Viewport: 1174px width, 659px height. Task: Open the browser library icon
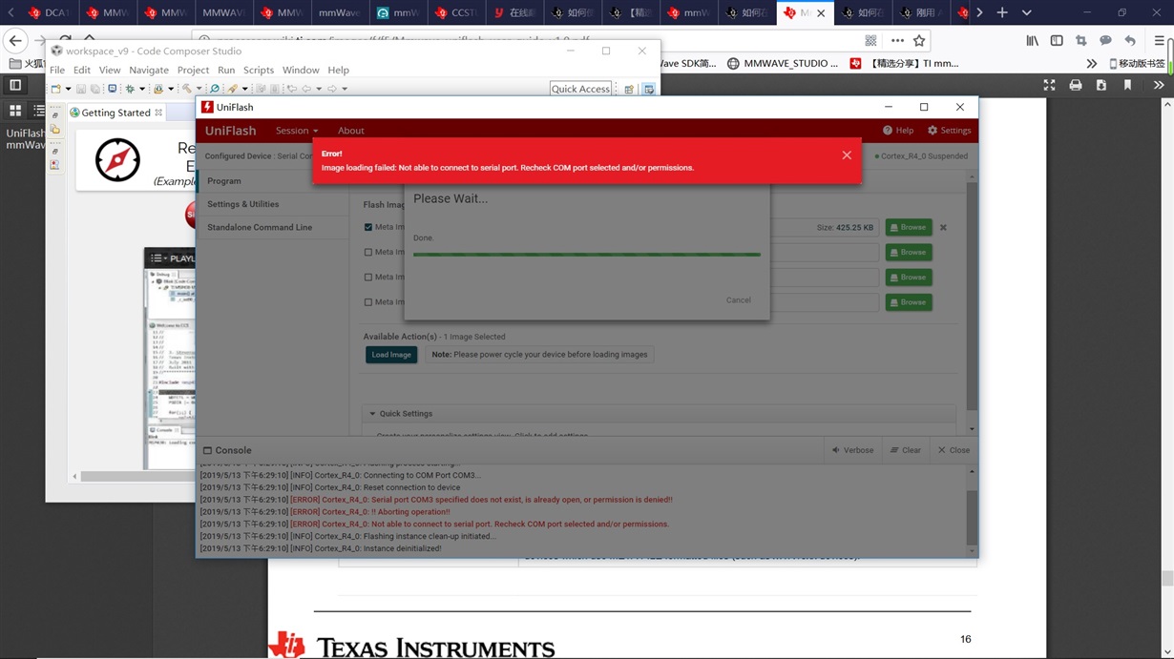[x=1033, y=41]
